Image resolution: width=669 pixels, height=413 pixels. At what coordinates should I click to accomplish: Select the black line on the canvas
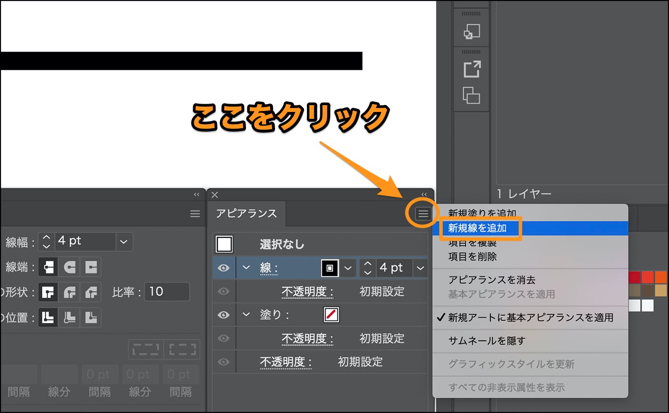tap(181, 61)
